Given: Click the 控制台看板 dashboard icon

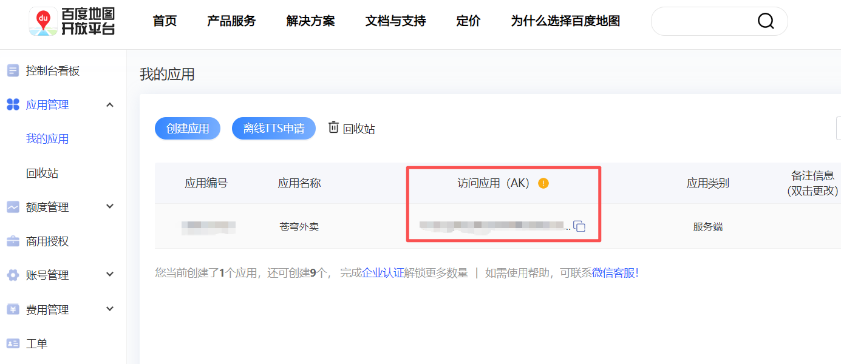Looking at the screenshot, I should 13,71.
